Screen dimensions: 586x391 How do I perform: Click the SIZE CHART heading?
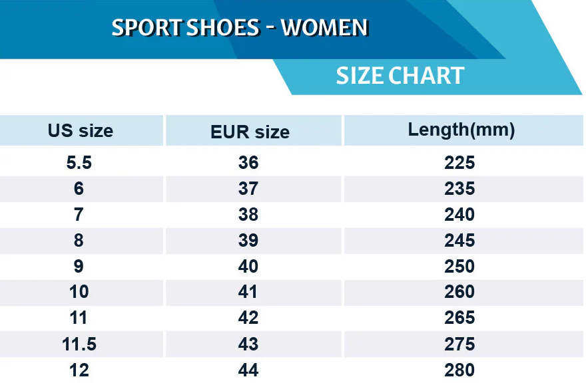click(400, 76)
